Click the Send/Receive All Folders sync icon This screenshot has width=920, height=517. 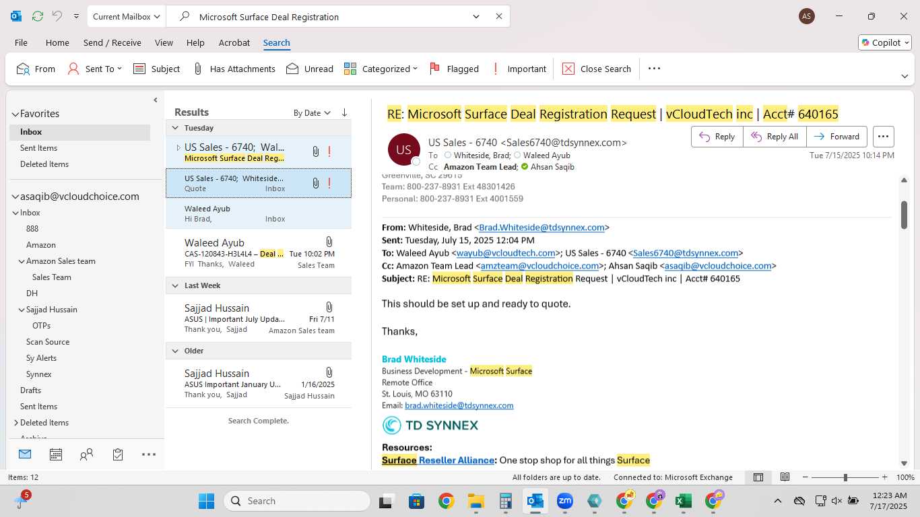(x=38, y=16)
